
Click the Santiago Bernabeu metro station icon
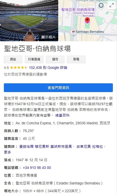click(x=73, y=32)
